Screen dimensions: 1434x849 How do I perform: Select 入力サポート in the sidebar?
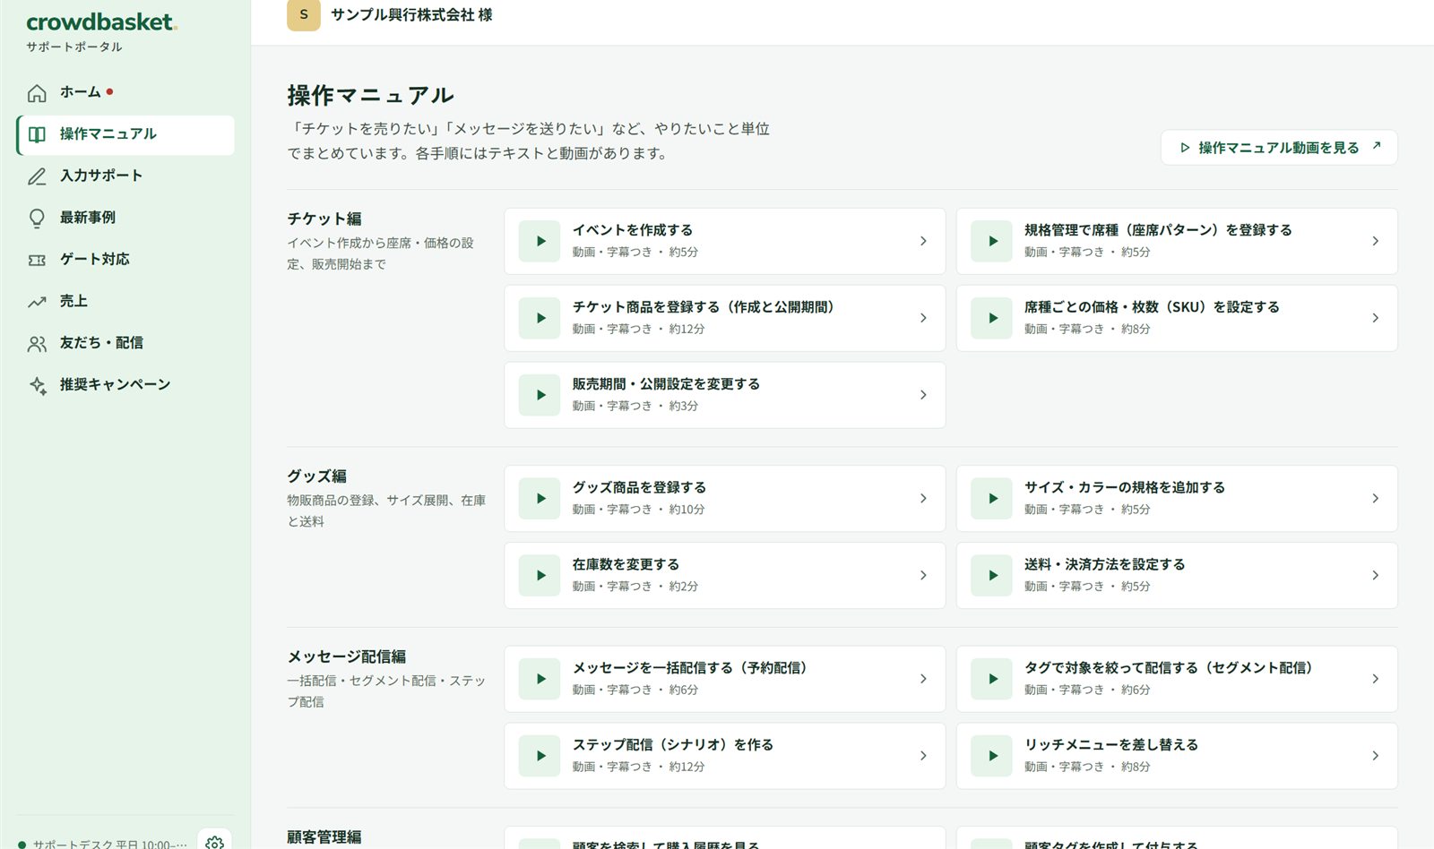click(125, 176)
